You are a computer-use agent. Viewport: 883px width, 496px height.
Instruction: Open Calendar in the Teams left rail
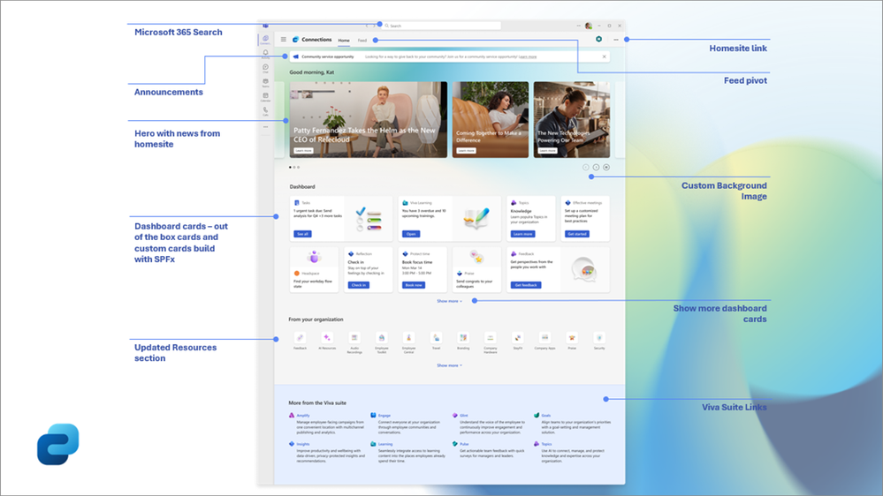click(265, 97)
